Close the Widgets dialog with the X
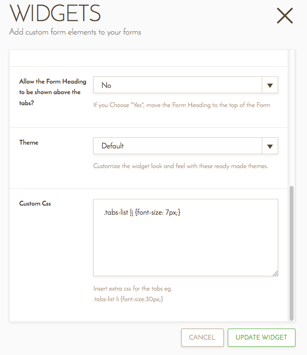The width and height of the screenshot is (307, 355). pos(285,16)
